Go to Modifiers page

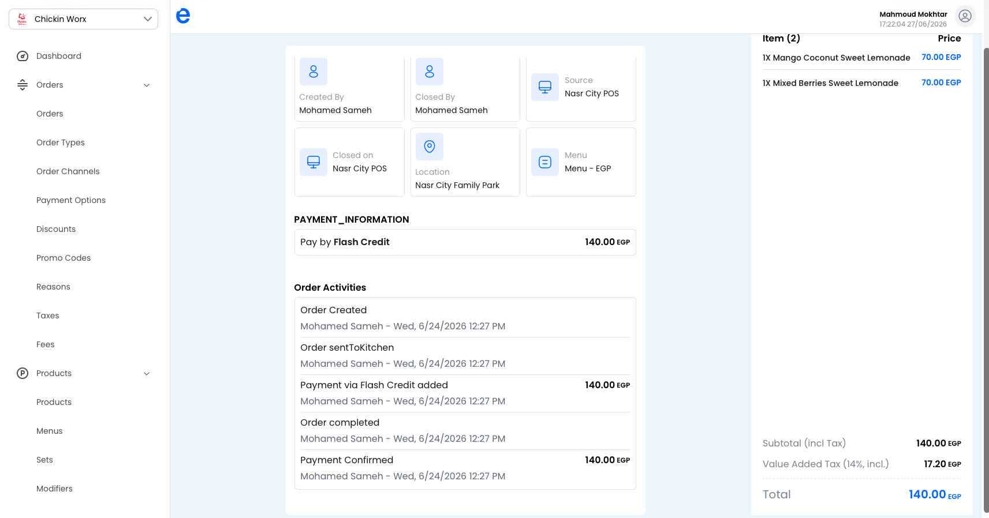(x=54, y=489)
